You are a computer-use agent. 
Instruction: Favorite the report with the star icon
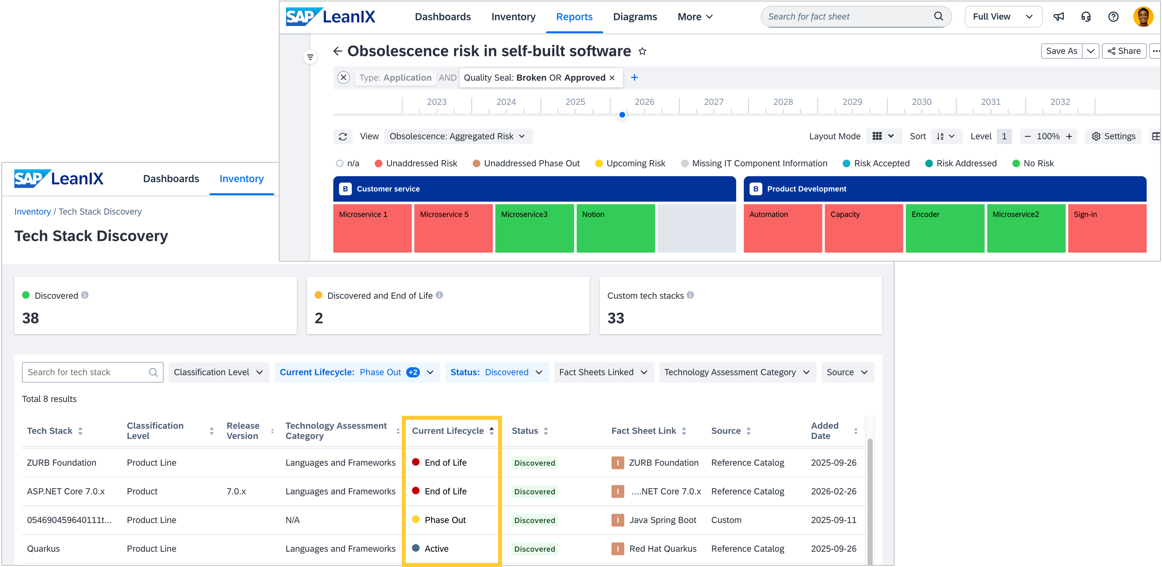(x=642, y=51)
